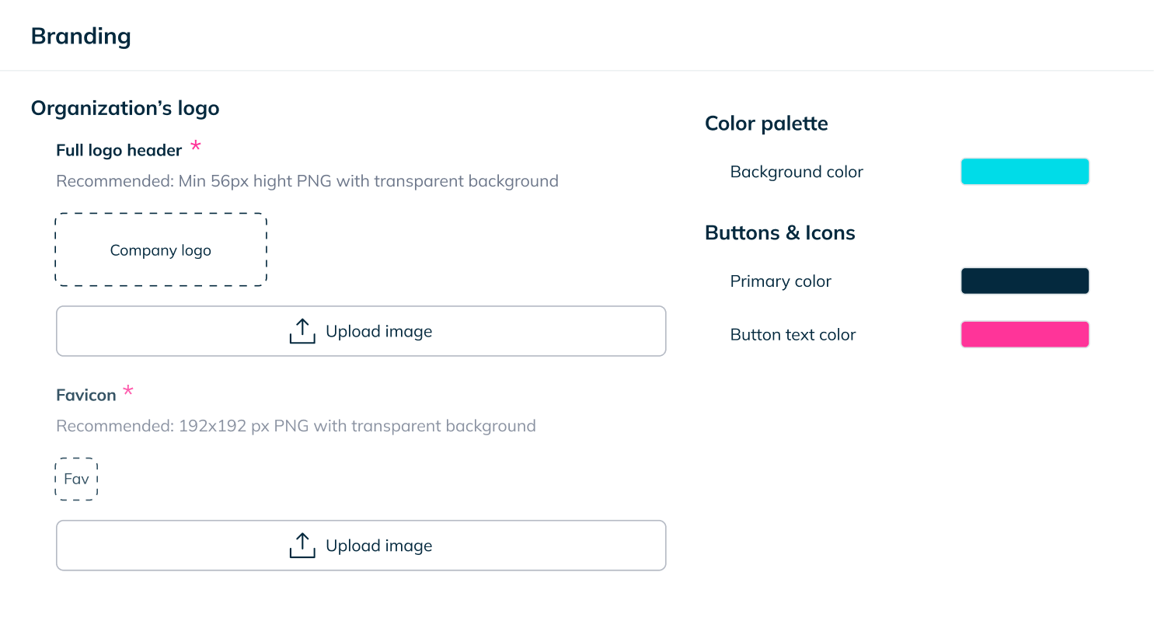Click the pink asterisk beside Favicon

(129, 391)
